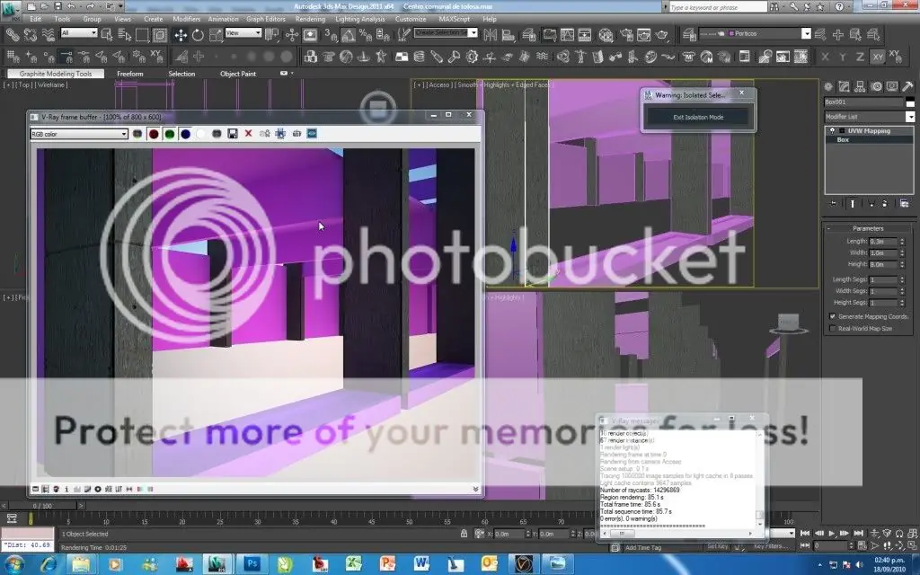Open the Rendering menu
This screenshot has height=575, width=920.
click(x=310, y=19)
